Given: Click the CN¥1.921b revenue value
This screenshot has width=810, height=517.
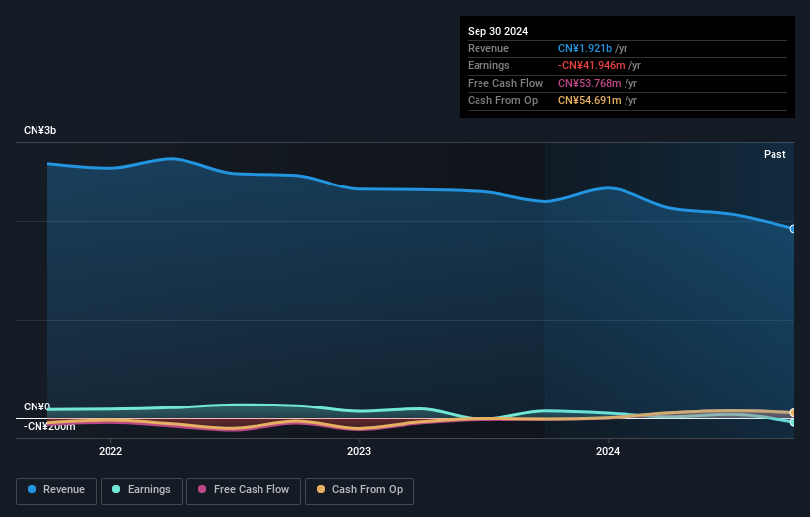Looking at the screenshot, I should (585, 48).
